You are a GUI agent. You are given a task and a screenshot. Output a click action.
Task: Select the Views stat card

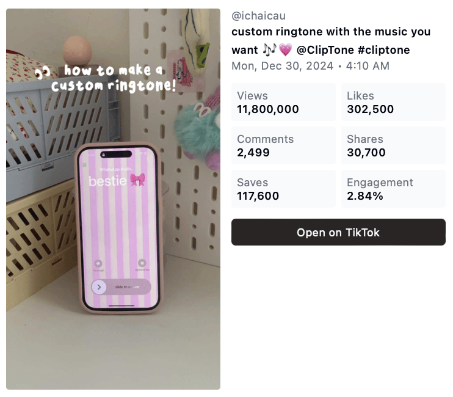click(283, 102)
